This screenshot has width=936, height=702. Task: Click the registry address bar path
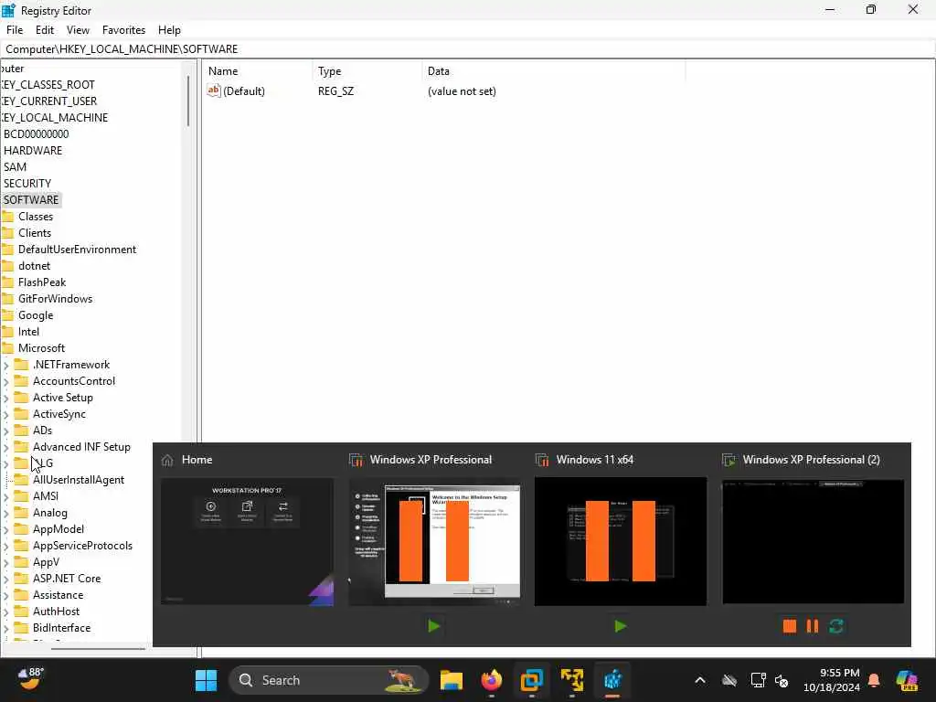click(122, 49)
